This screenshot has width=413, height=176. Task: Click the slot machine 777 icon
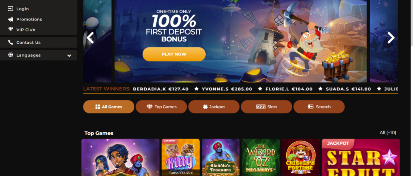(x=261, y=107)
